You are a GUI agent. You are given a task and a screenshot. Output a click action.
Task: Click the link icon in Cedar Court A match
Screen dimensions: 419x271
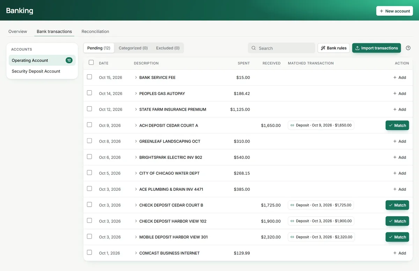point(292,125)
